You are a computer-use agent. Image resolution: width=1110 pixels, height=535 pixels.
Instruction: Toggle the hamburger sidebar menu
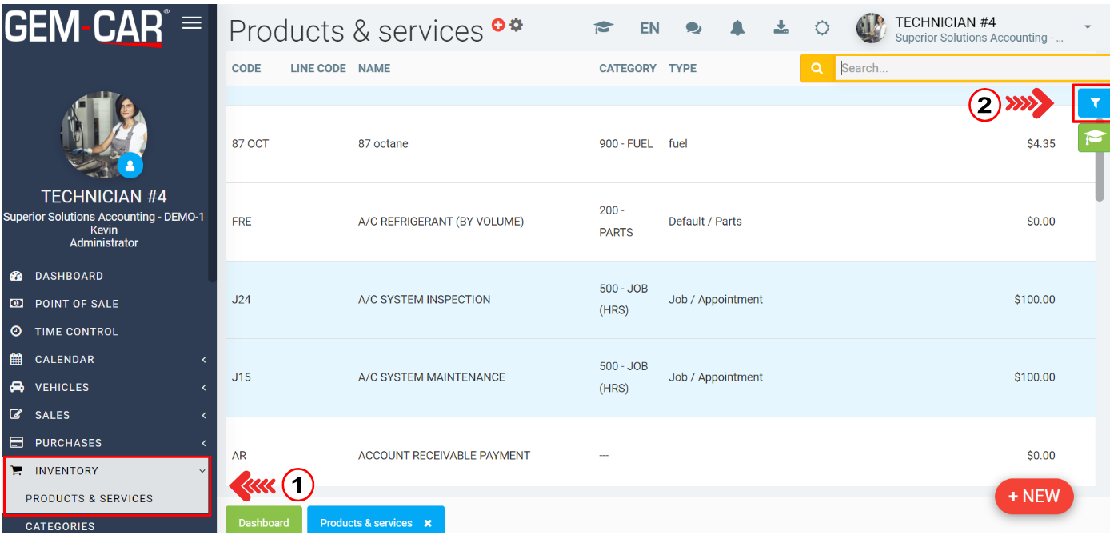click(x=192, y=22)
